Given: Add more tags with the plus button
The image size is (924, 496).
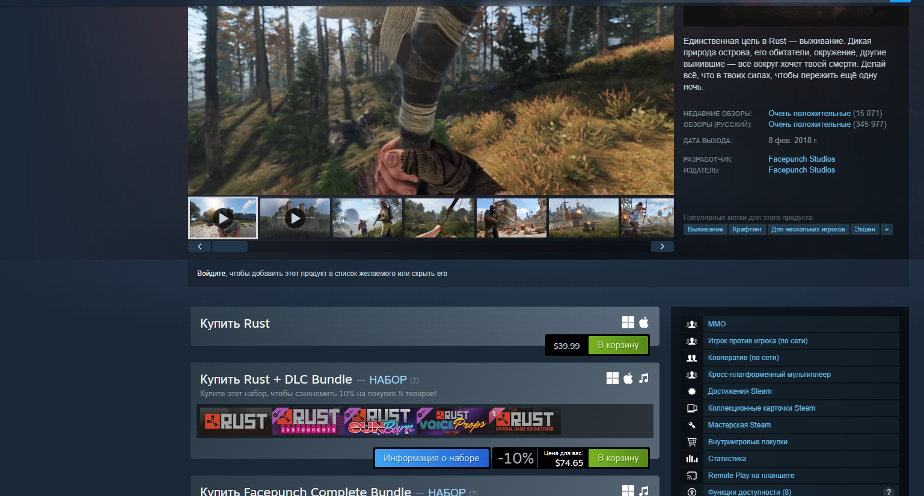Looking at the screenshot, I should pos(886,229).
